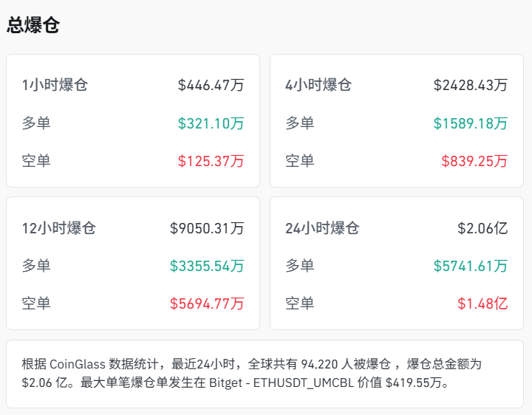Select the 24小时爆仓 card label
The width and height of the screenshot is (532, 415).
pos(322,228)
